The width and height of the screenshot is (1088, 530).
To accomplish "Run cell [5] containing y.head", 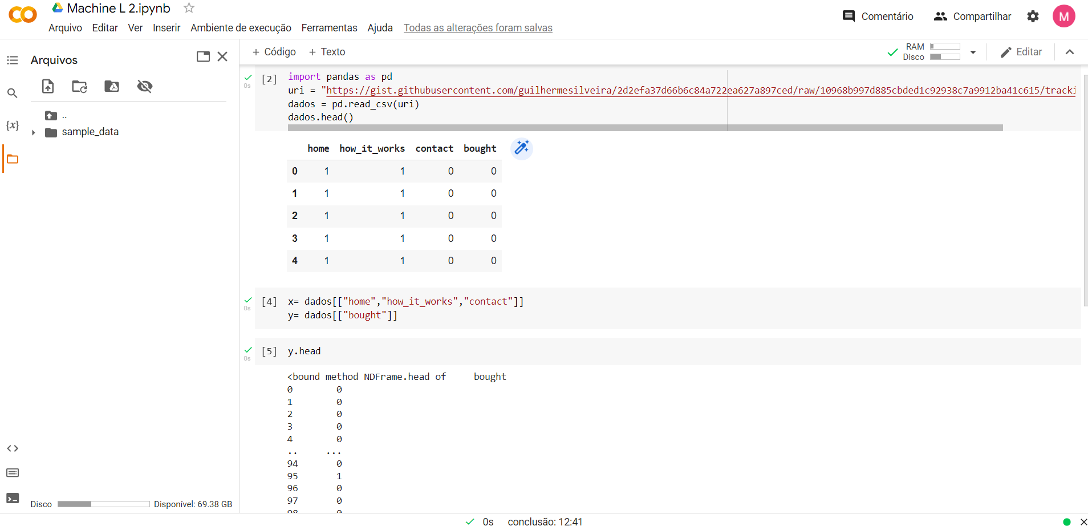I will (269, 351).
